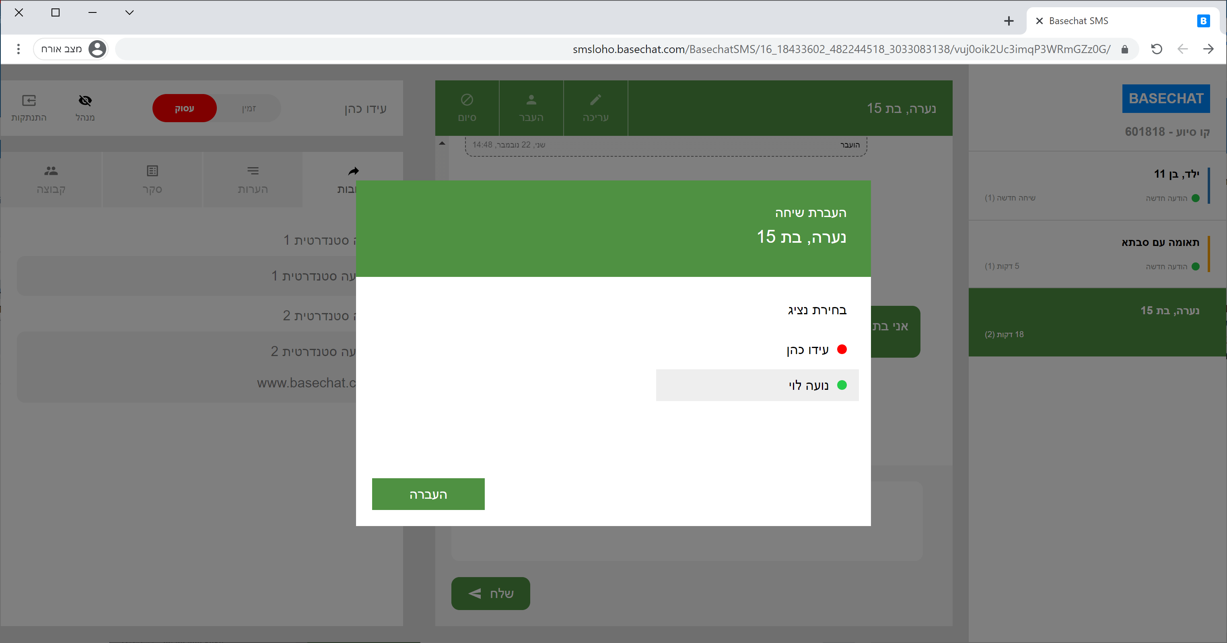Switch status to עסוק busy

tap(184, 108)
